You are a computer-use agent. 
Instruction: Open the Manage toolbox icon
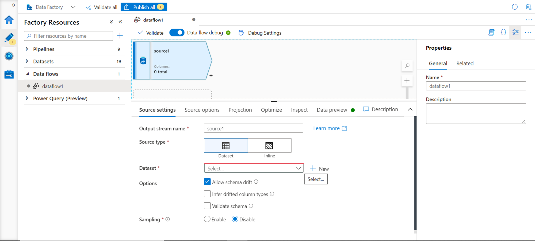[9, 74]
